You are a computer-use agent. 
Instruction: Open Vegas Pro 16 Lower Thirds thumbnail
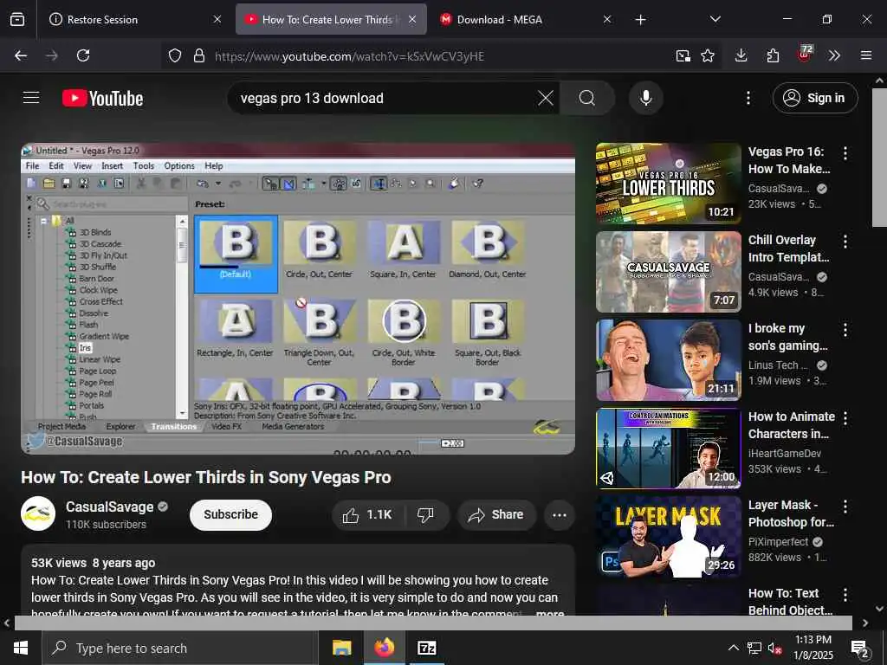[668, 184]
